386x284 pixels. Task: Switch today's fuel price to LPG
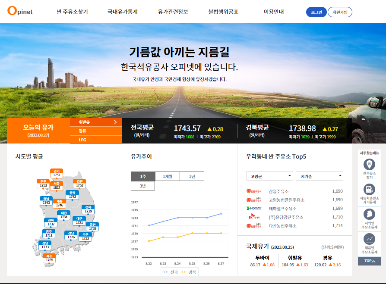[82, 140]
